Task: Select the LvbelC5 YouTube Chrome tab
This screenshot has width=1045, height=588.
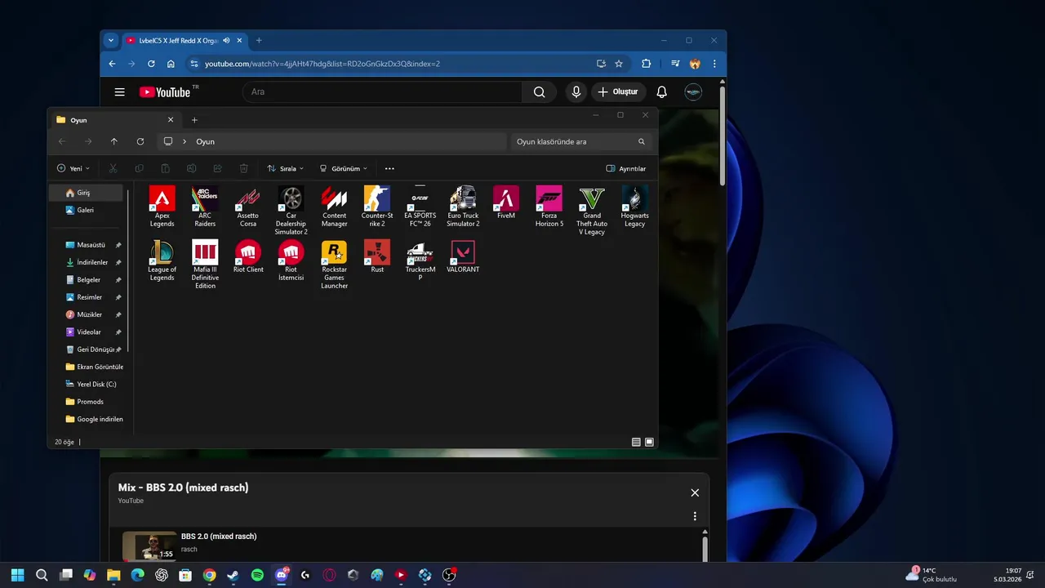Action: click(184, 40)
